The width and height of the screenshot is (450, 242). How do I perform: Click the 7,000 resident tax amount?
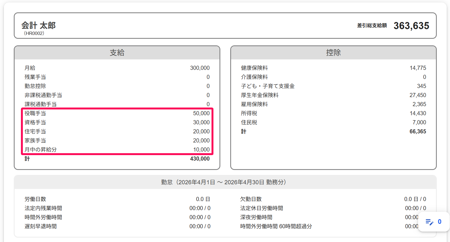[x=419, y=122]
